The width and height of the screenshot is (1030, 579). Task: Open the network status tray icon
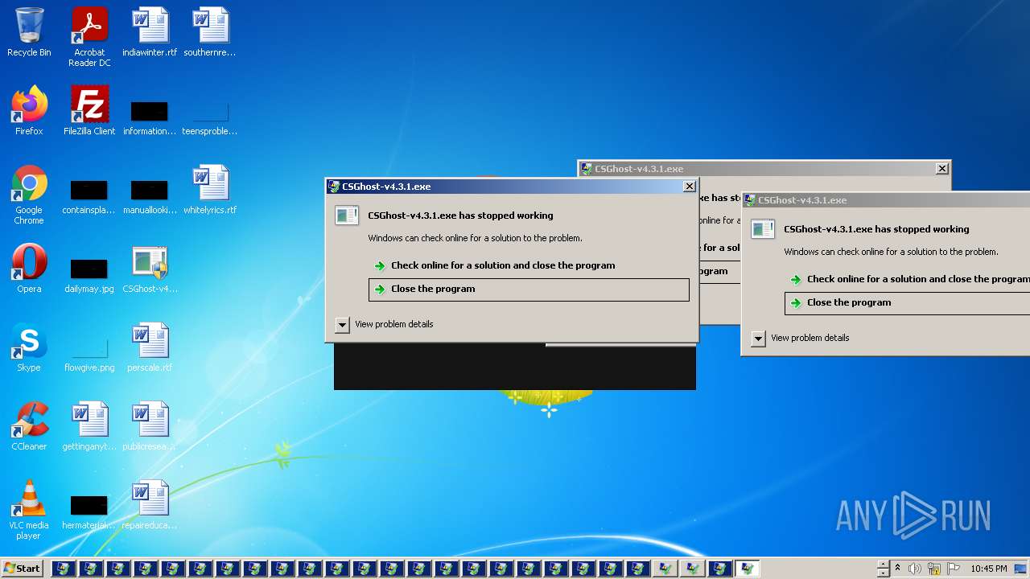click(934, 569)
